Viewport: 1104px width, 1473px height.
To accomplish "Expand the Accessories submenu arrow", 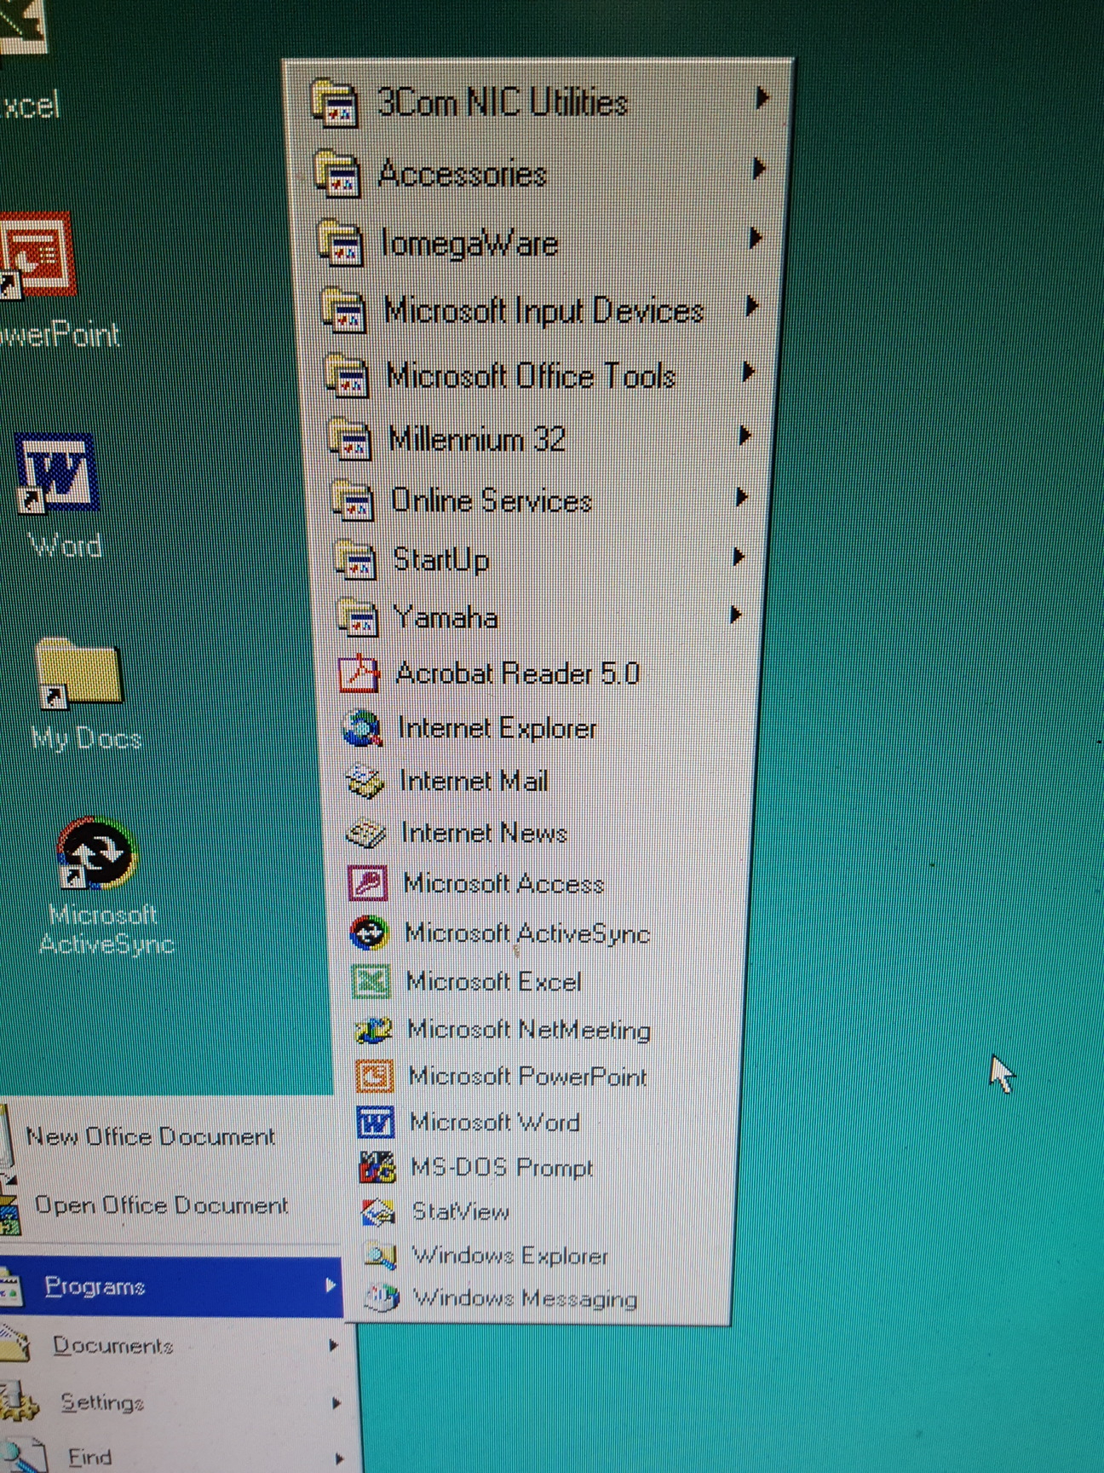I will [758, 170].
